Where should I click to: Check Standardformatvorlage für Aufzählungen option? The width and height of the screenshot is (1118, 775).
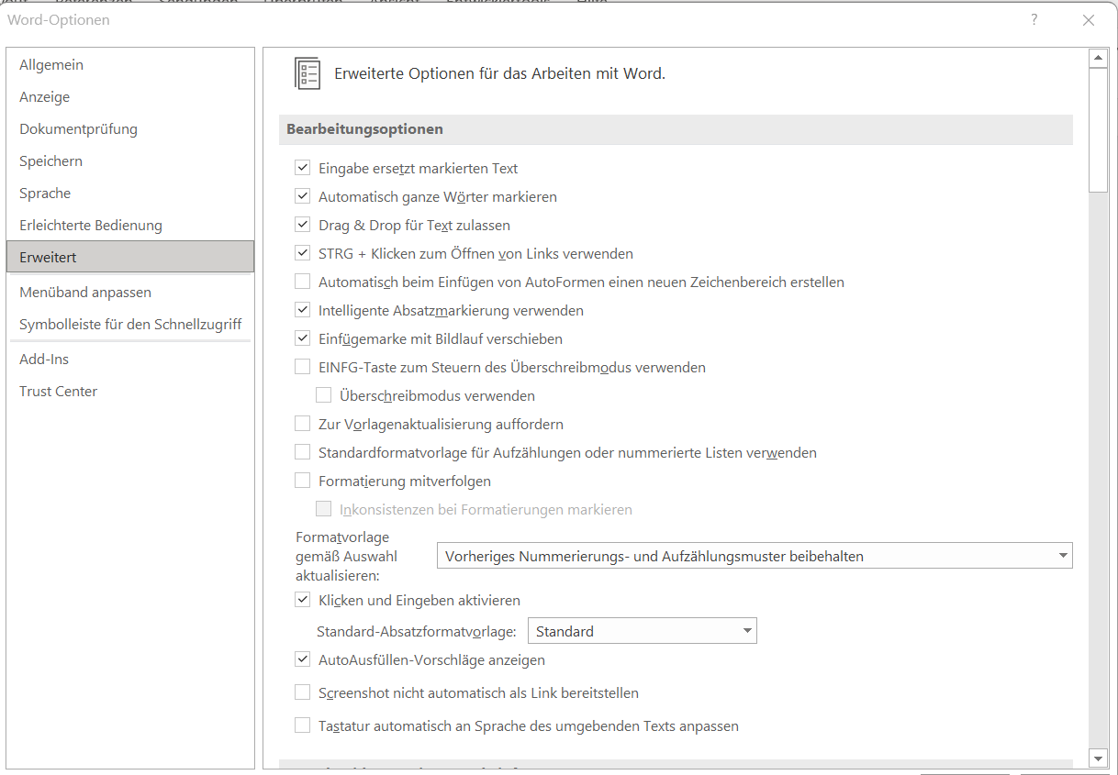click(x=302, y=452)
